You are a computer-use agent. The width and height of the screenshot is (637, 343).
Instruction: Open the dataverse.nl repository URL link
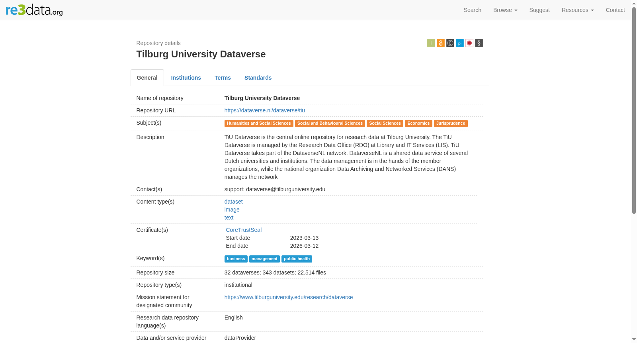click(x=265, y=110)
